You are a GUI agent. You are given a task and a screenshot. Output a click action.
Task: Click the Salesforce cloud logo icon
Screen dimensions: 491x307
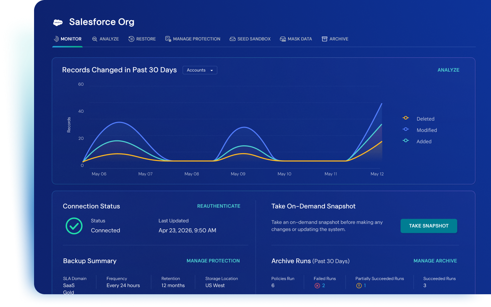pos(58,22)
